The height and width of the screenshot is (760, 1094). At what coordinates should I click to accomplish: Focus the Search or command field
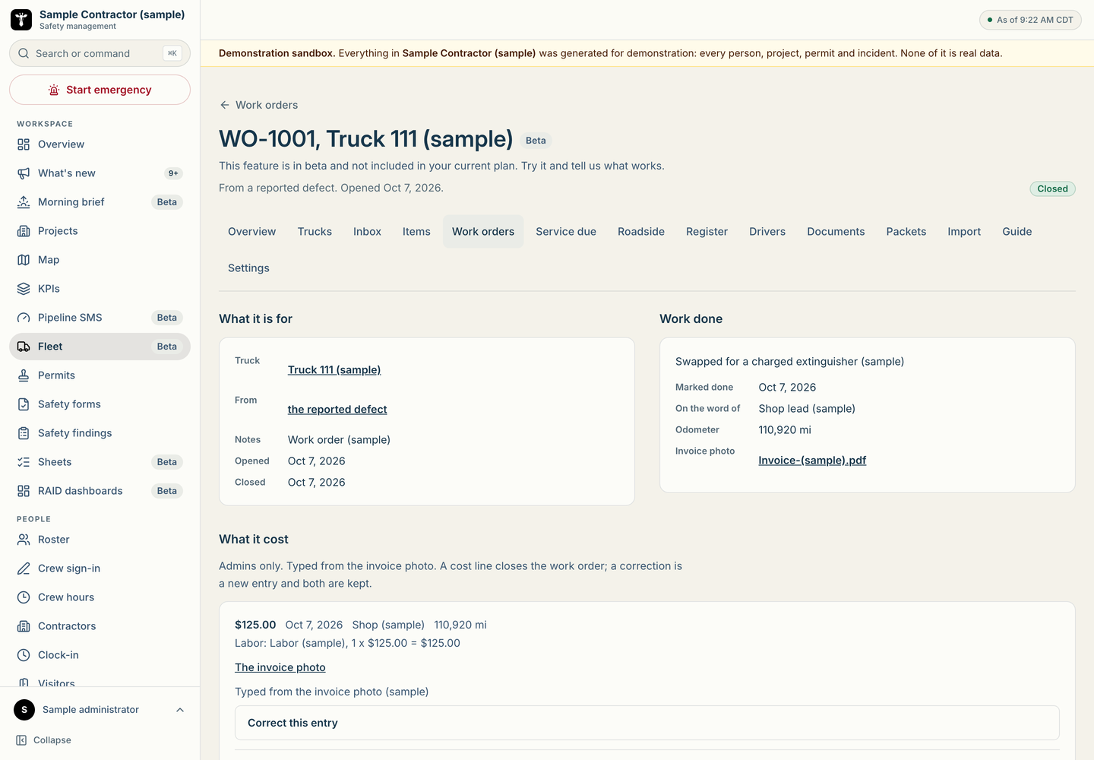[x=100, y=53]
